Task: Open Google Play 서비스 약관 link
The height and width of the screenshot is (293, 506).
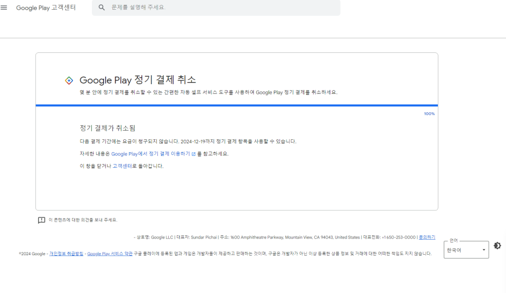Action: click(x=110, y=254)
